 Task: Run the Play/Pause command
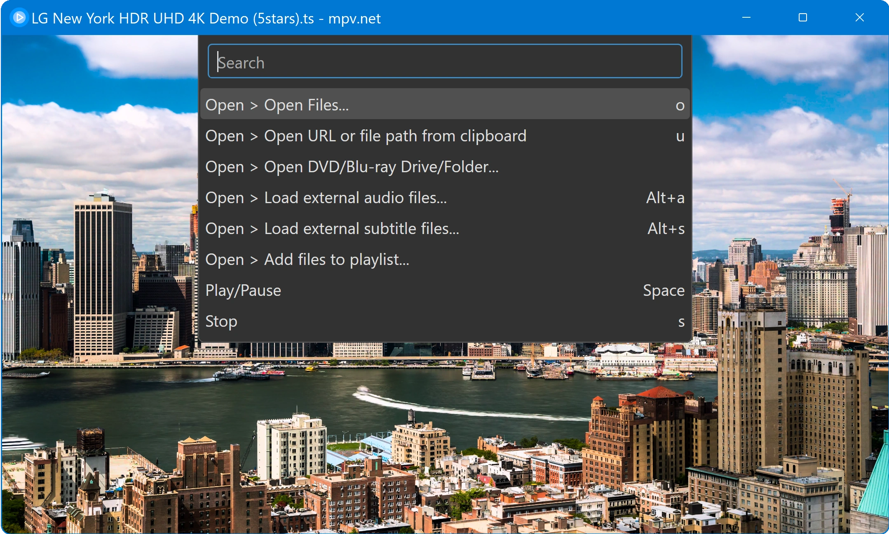pyautogui.click(x=243, y=290)
